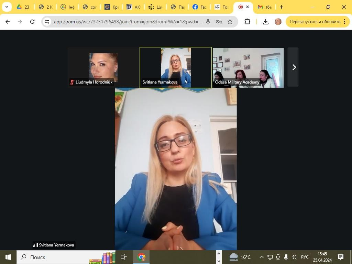Click the muted mic icon by Liudmyla Horodniuk
The width and height of the screenshot is (352, 264).
click(72, 82)
